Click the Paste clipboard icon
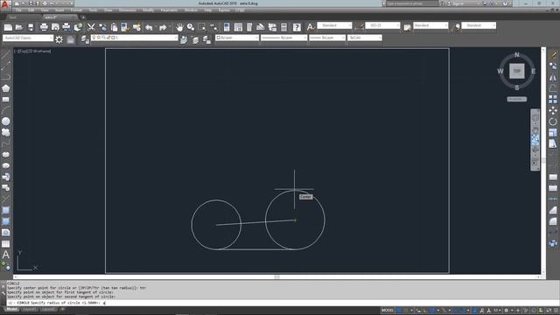 point(114,27)
